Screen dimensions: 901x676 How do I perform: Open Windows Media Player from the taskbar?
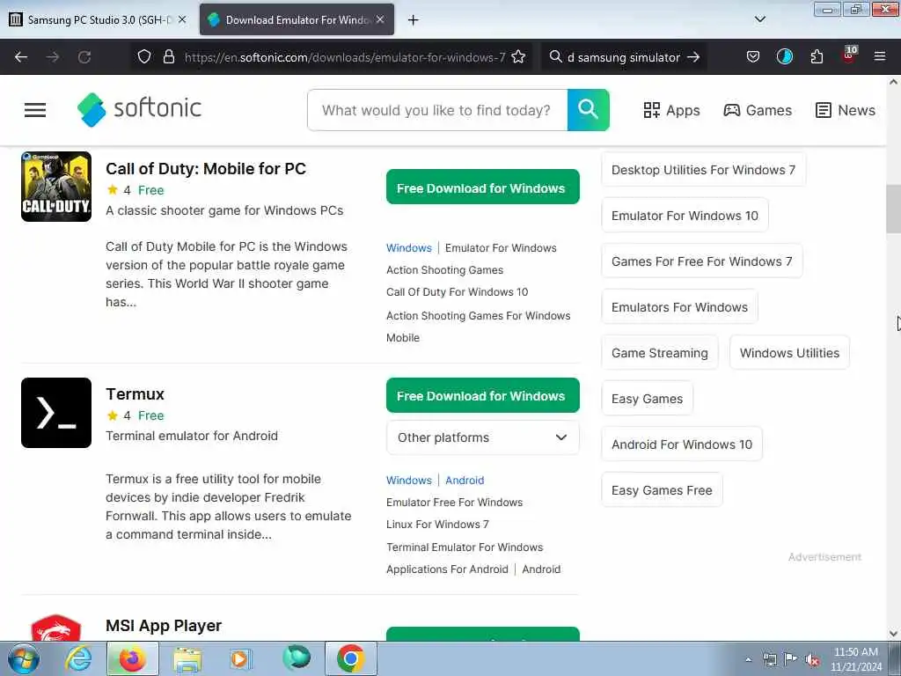coord(239,659)
